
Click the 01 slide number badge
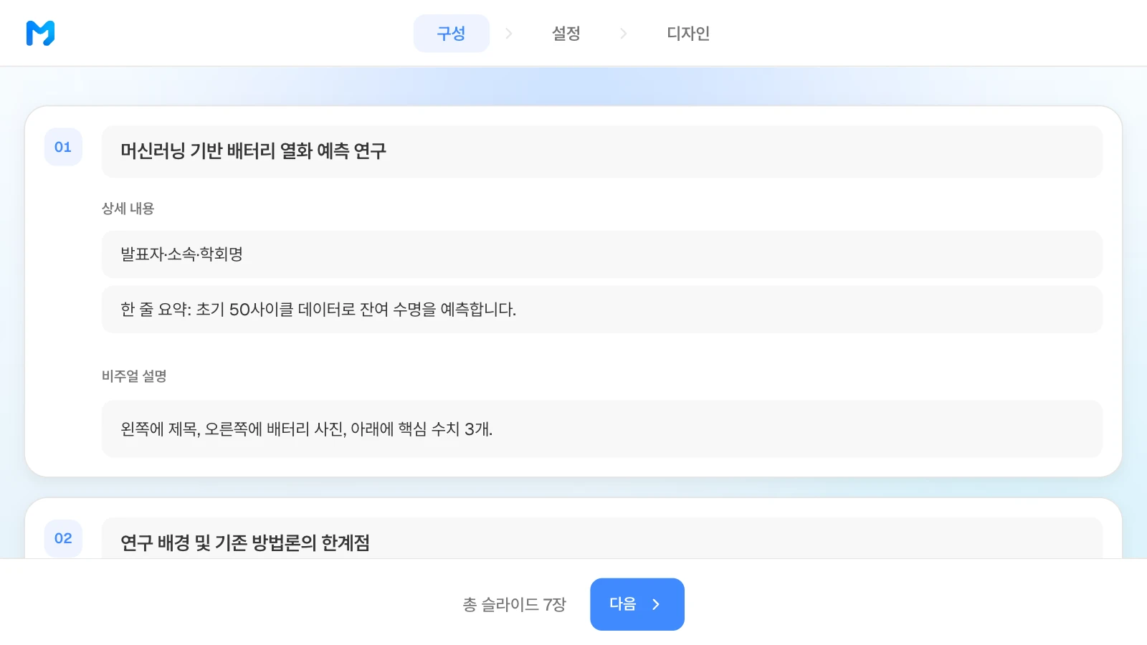click(63, 147)
